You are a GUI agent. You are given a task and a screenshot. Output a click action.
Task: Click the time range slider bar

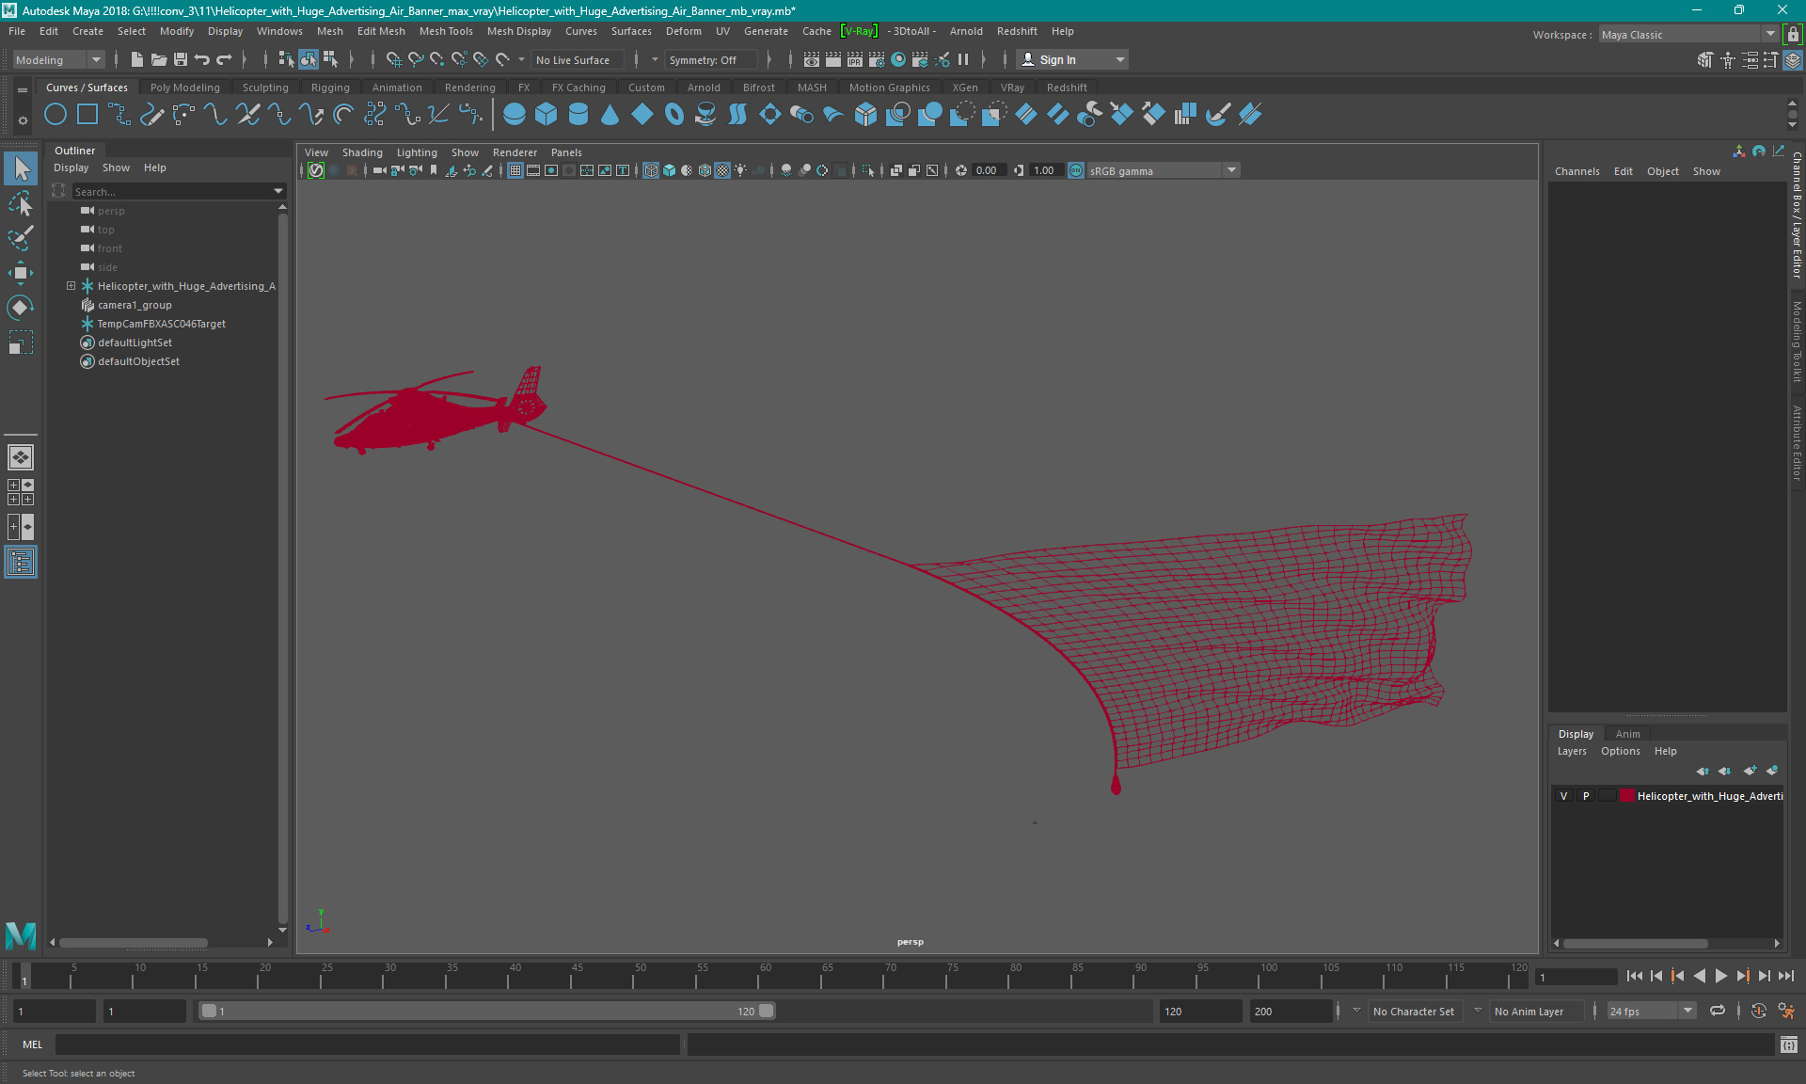[487, 1011]
